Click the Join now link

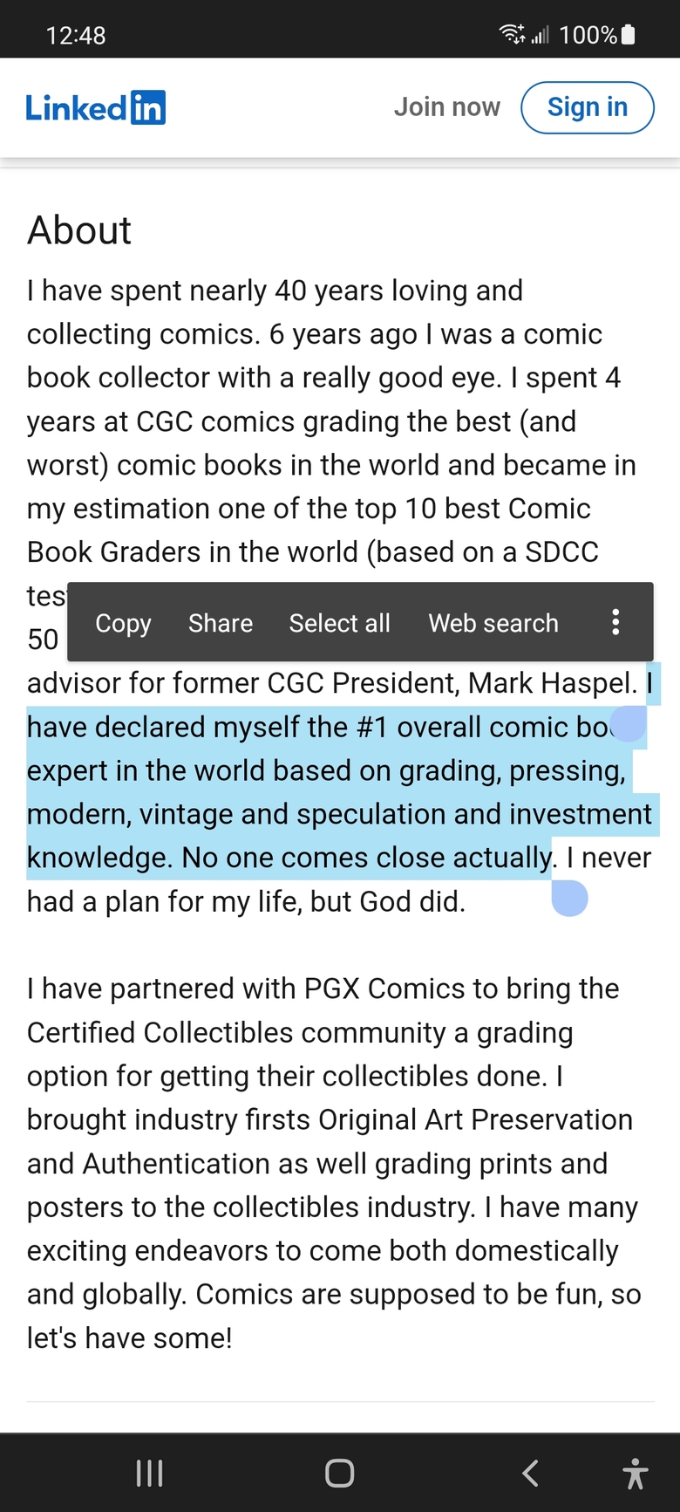click(447, 107)
